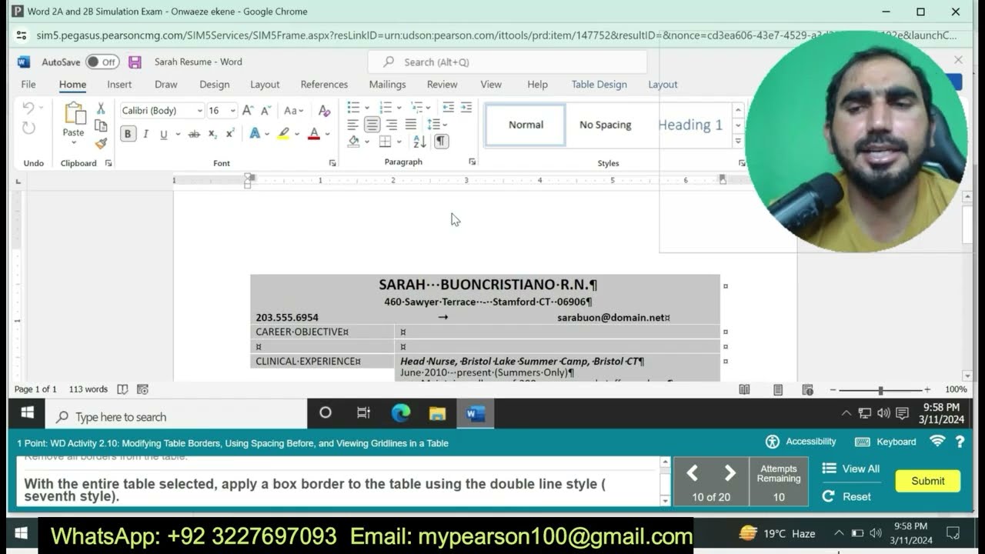Click the red font color button
The height and width of the screenshot is (554, 985).
click(313, 134)
